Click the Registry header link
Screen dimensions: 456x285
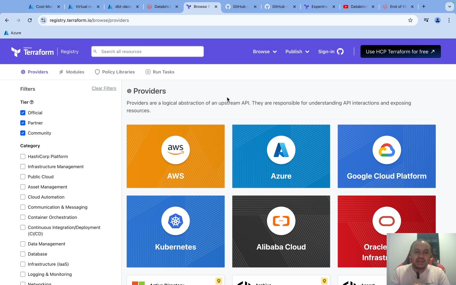click(70, 52)
